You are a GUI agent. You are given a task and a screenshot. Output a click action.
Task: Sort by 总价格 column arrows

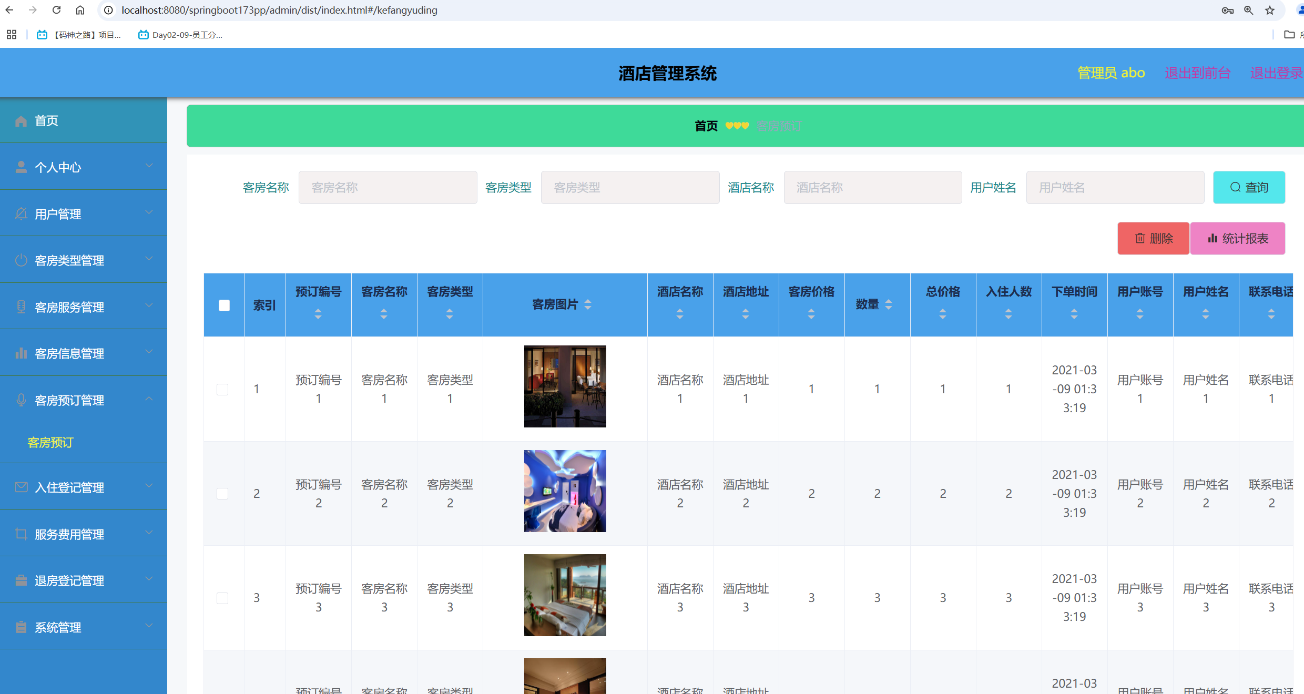(943, 314)
